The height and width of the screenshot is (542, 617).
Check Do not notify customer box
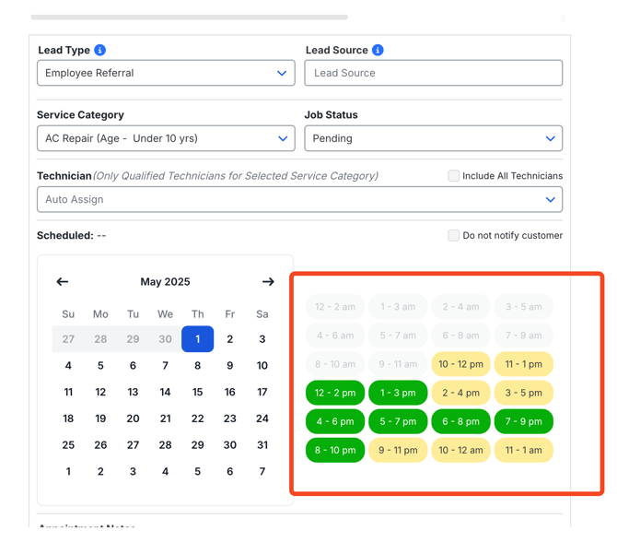(x=453, y=236)
